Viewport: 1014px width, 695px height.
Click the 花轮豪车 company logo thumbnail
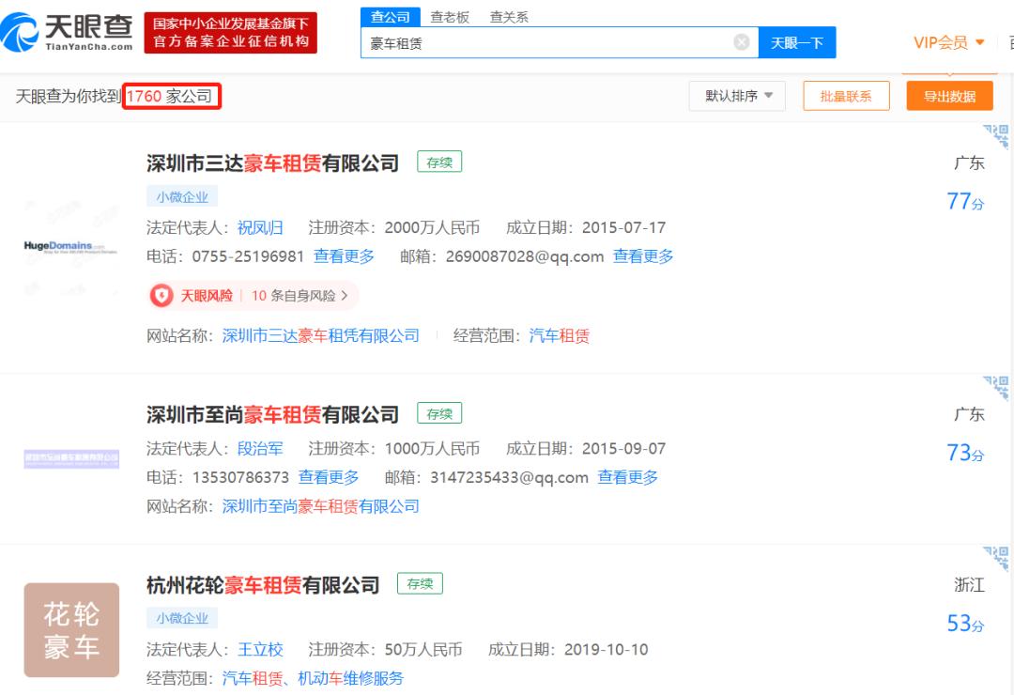point(71,629)
